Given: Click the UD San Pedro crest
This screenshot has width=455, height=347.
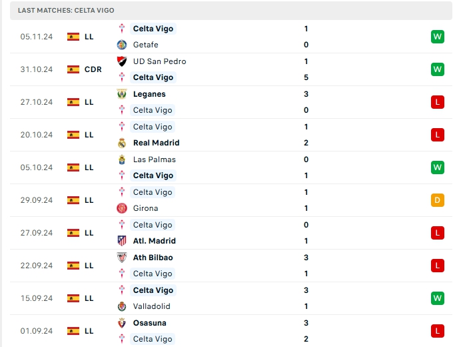Looking at the screenshot, I should (121, 61).
